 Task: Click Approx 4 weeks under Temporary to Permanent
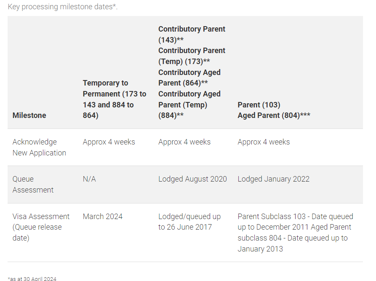[109, 142]
